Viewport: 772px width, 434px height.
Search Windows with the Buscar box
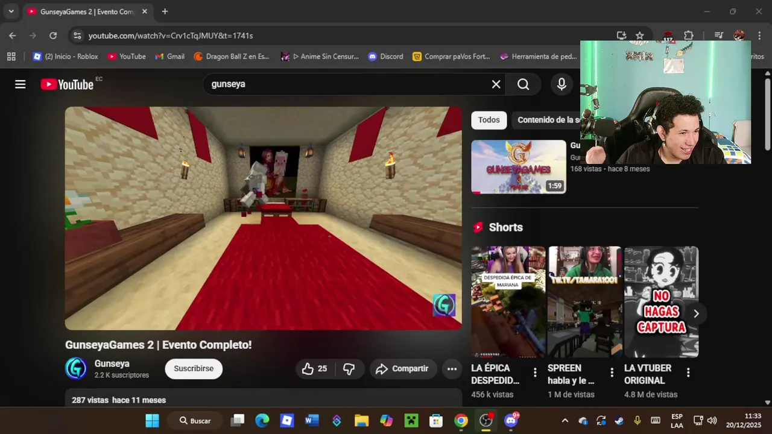click(195, 421)
